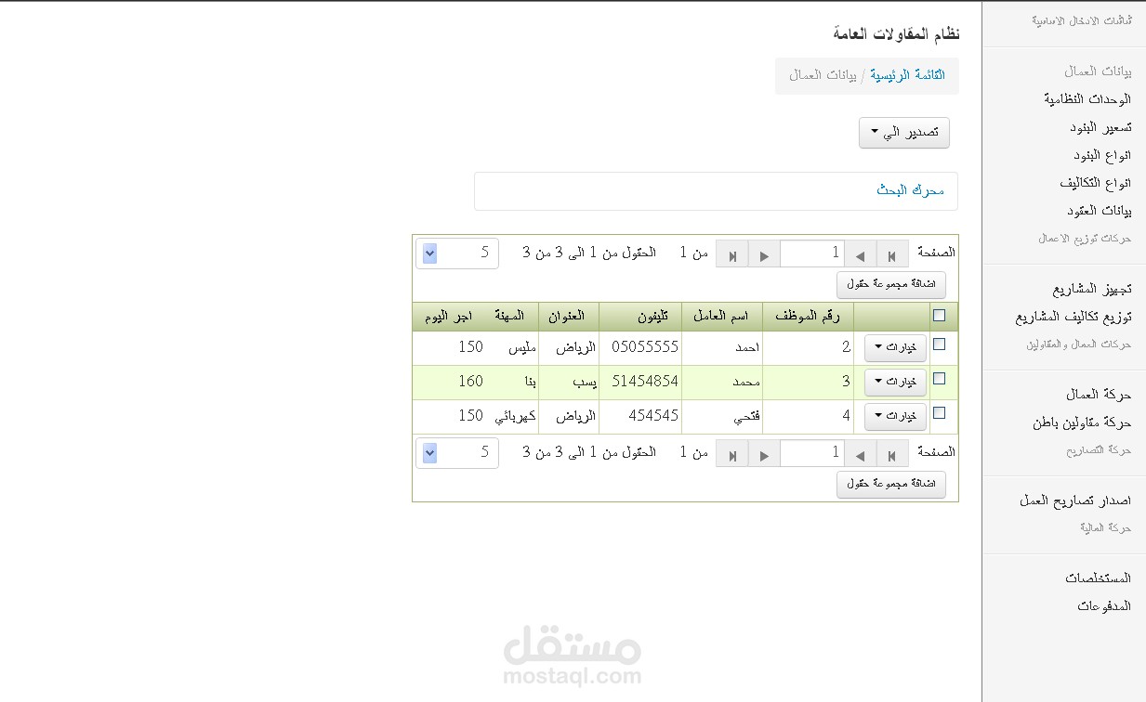
Task: Click the page number input field
Action: point(813,253)
